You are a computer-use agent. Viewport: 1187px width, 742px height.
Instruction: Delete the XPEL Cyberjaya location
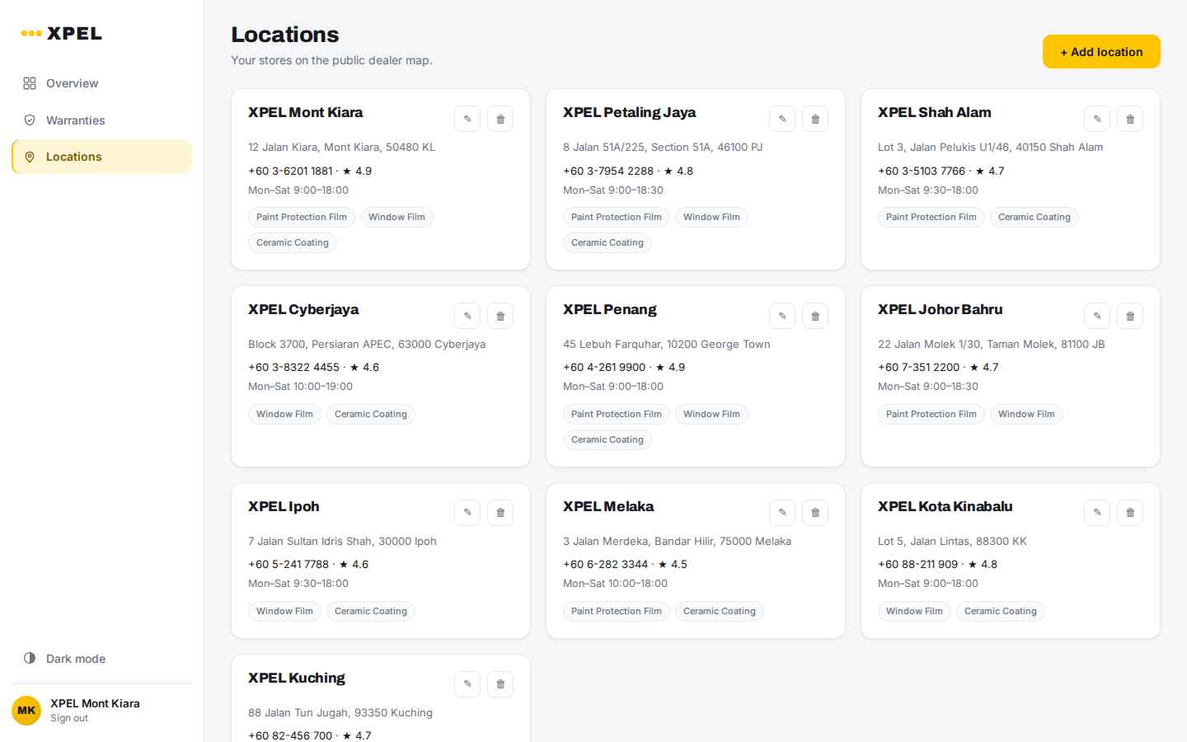(x=500, y=316)
